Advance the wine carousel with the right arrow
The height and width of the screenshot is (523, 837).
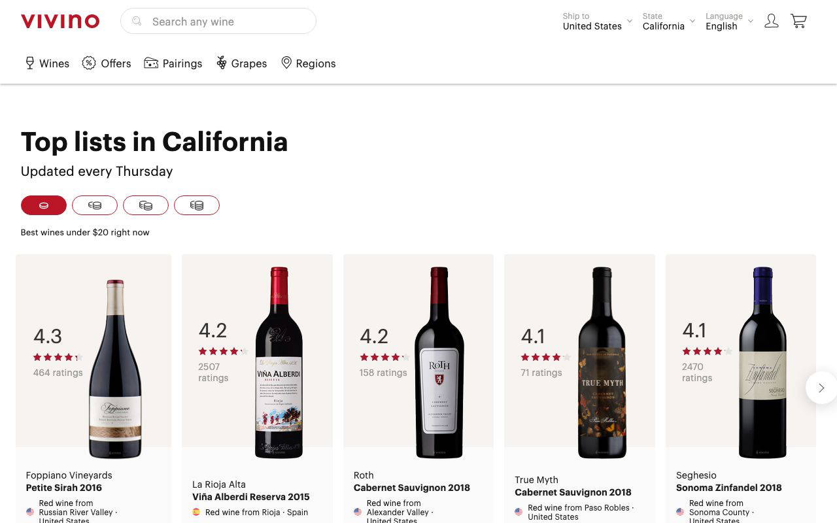click(821, 388)
